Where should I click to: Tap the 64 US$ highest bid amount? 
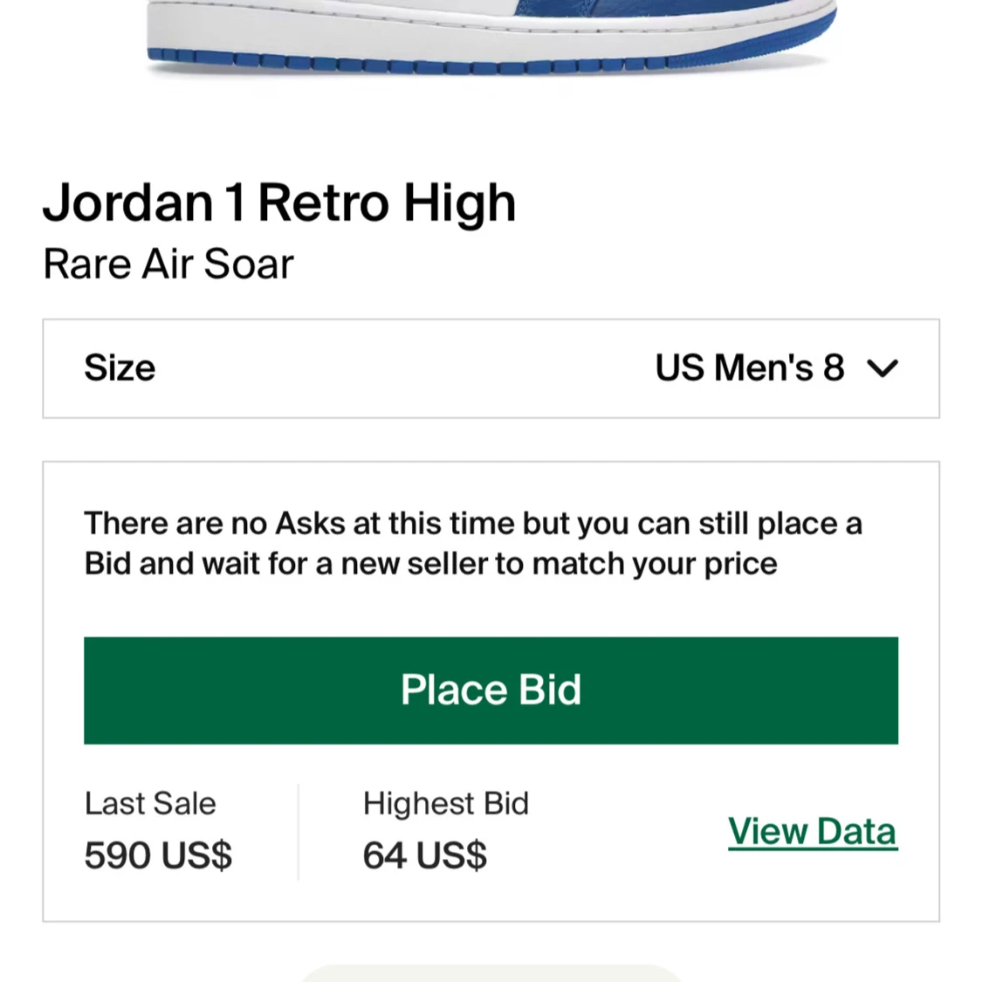click(424, 855)
